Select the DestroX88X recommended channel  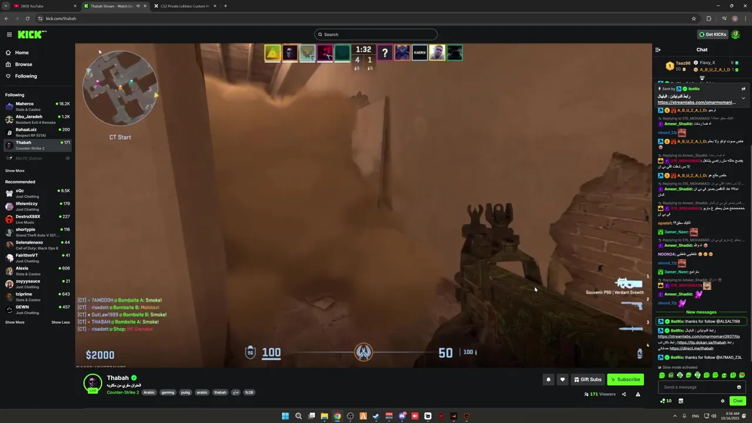[36, 219]
